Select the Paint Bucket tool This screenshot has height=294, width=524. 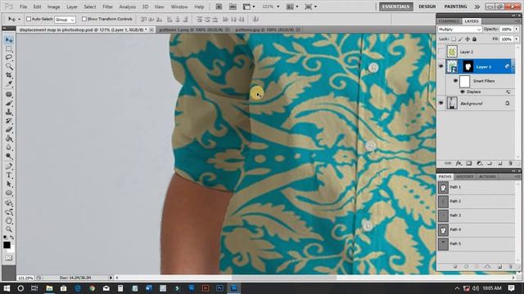9,138
